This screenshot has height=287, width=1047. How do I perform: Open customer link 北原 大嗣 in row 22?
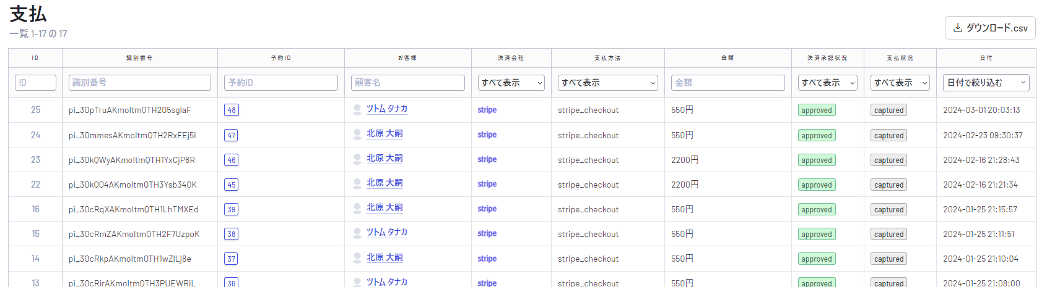(384, 183)
